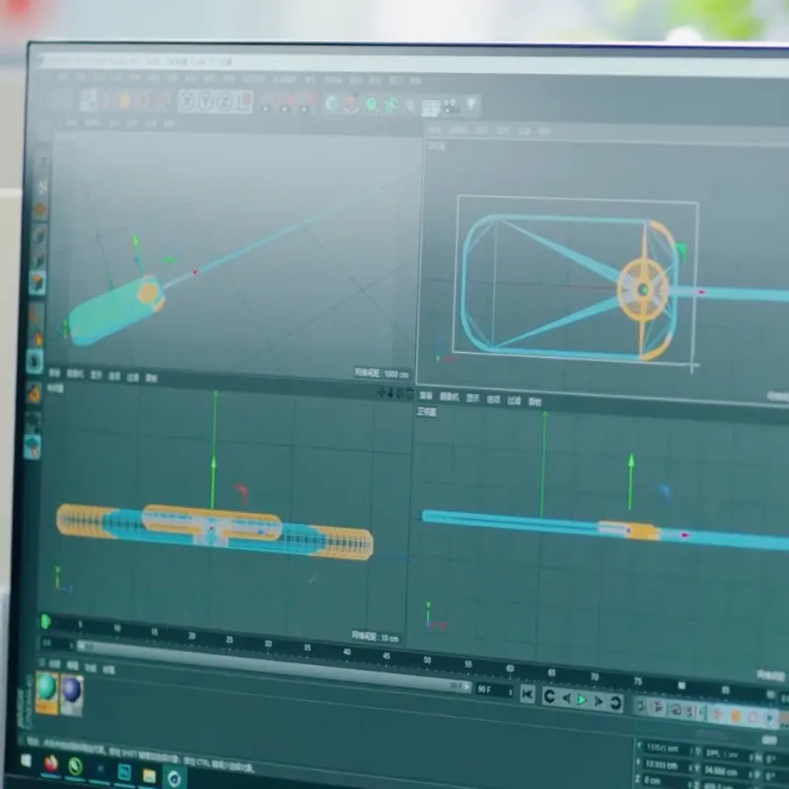Jump to the start of the animation
Viewport: 789px width, 789px height.
528,695
